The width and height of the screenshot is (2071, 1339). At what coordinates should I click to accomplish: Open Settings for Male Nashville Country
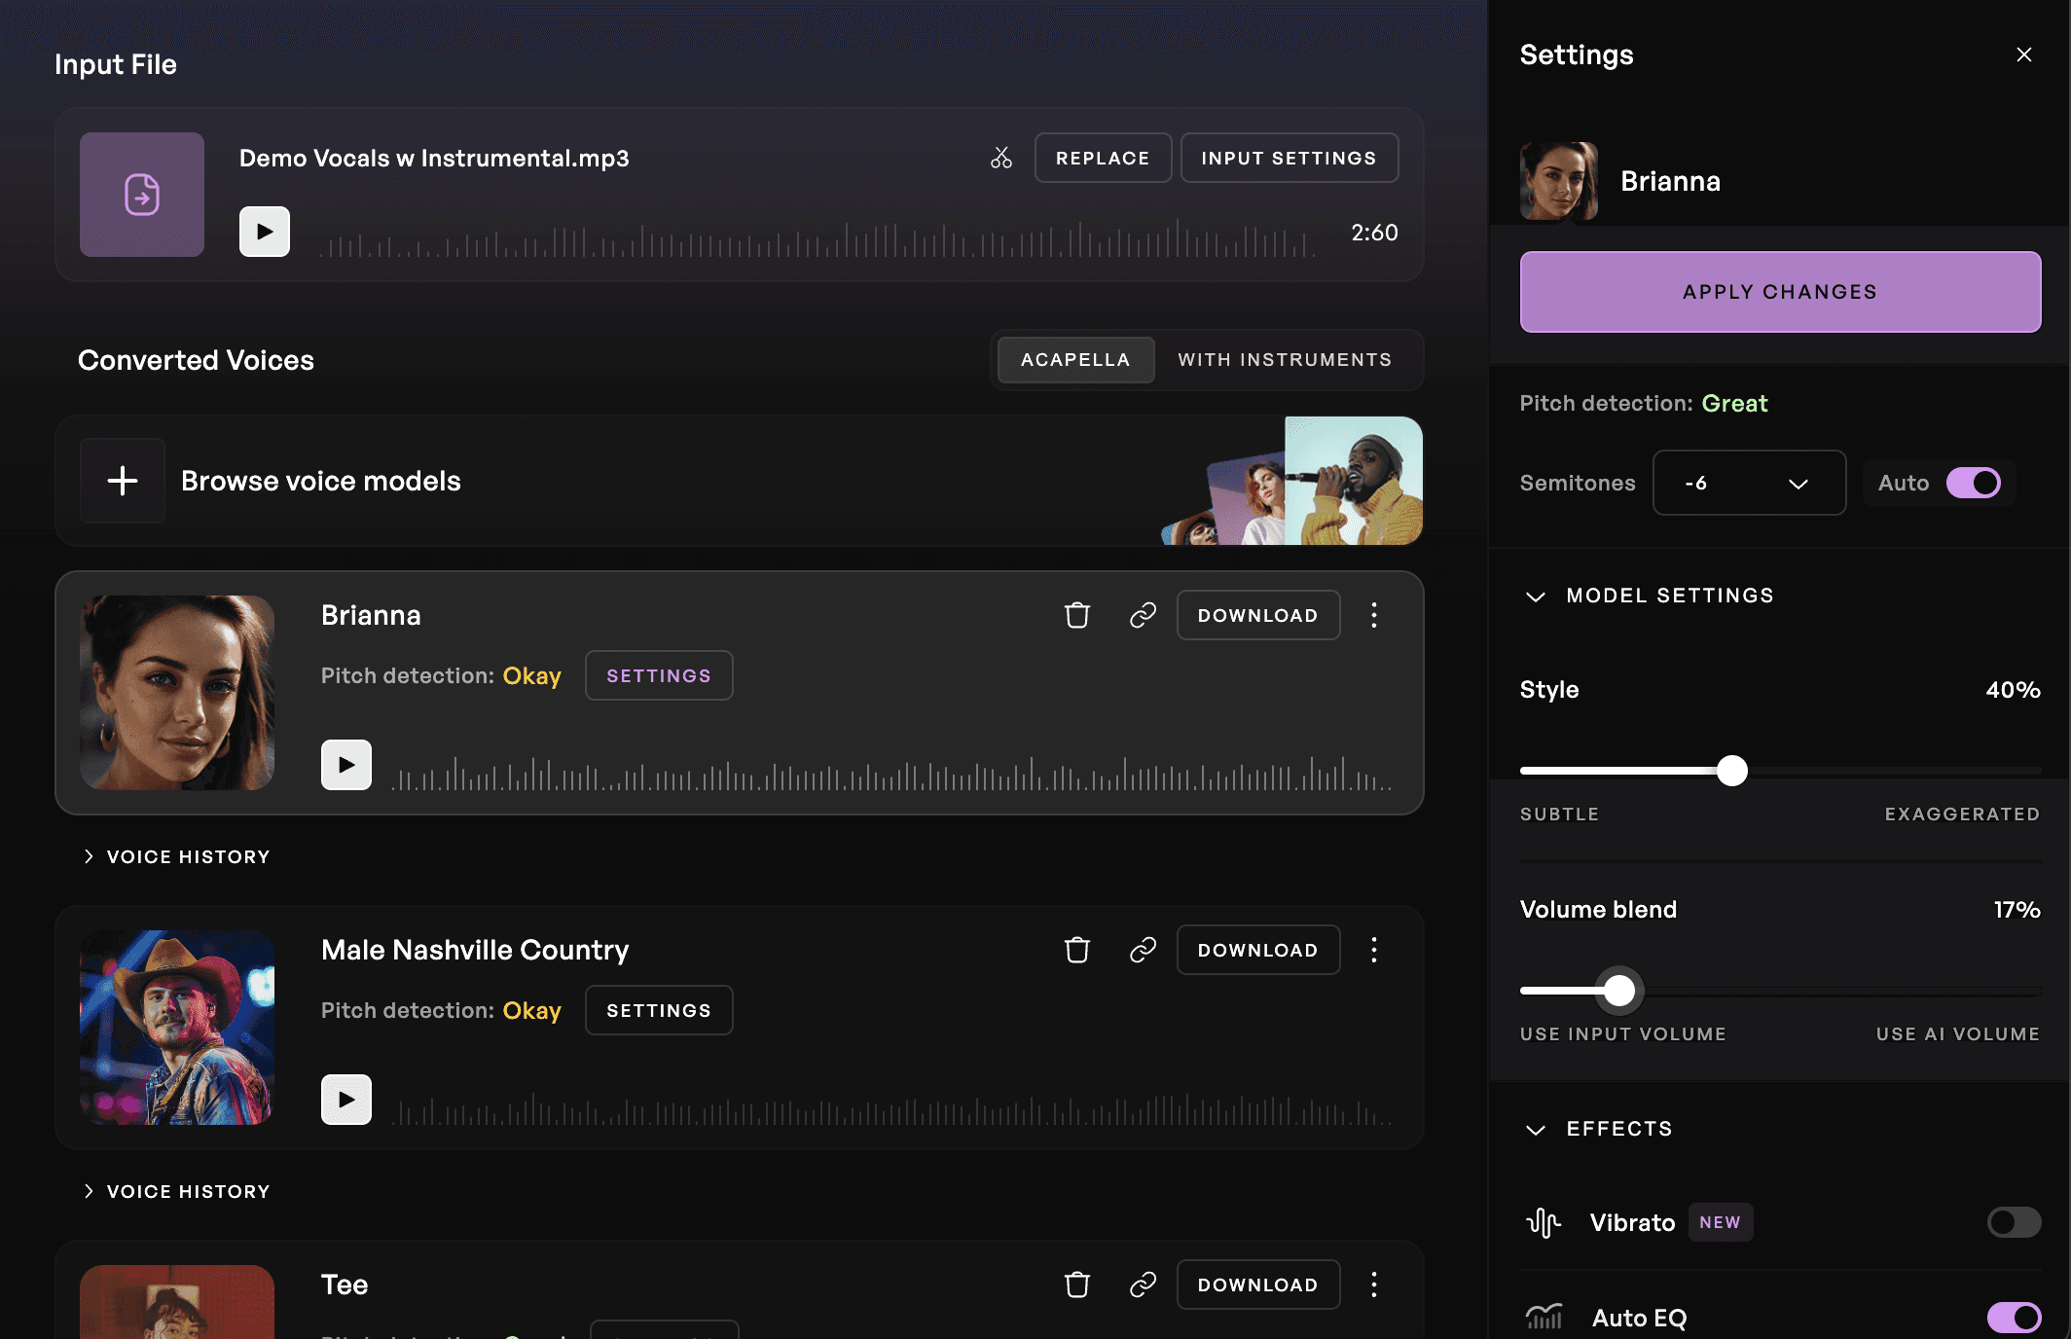coord(659,1010)
